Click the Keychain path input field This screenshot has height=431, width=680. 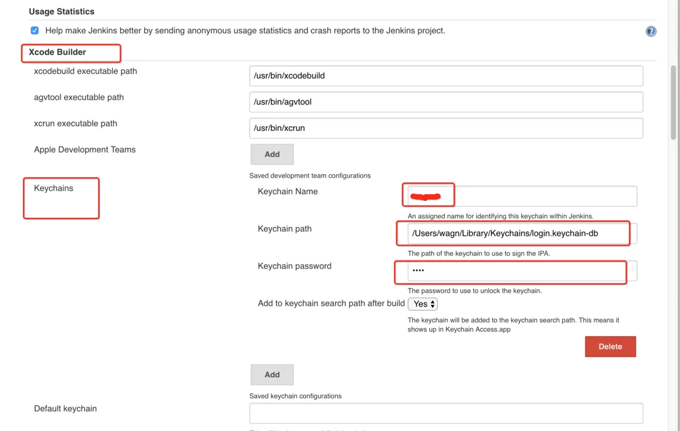pos(522,234)
